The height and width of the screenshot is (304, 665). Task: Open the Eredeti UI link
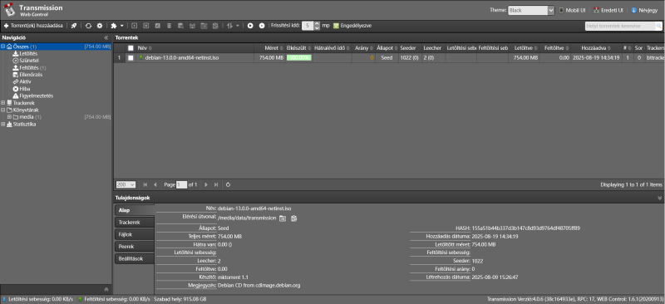coord(608,10)
